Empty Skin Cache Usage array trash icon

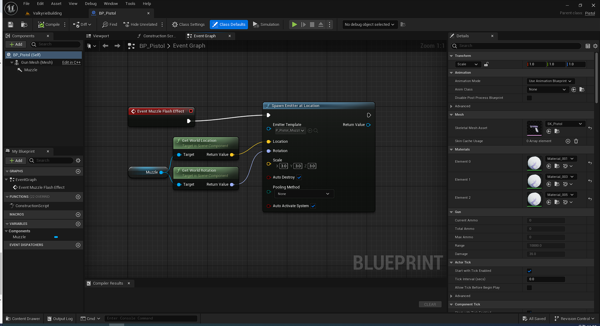coord(576,141)
